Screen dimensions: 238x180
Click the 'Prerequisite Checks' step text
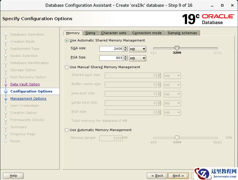pyautogui.click(x=27, y=120)
